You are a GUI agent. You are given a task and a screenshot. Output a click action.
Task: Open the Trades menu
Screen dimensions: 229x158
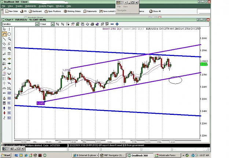(x=19, y=6)
